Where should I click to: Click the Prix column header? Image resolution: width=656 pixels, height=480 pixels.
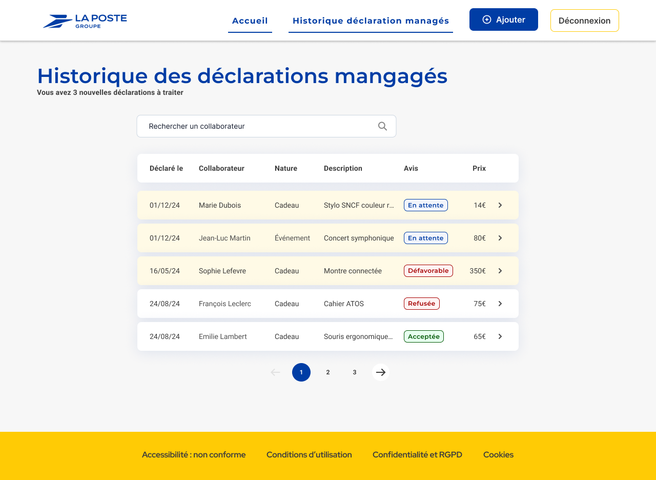point(479,168)
